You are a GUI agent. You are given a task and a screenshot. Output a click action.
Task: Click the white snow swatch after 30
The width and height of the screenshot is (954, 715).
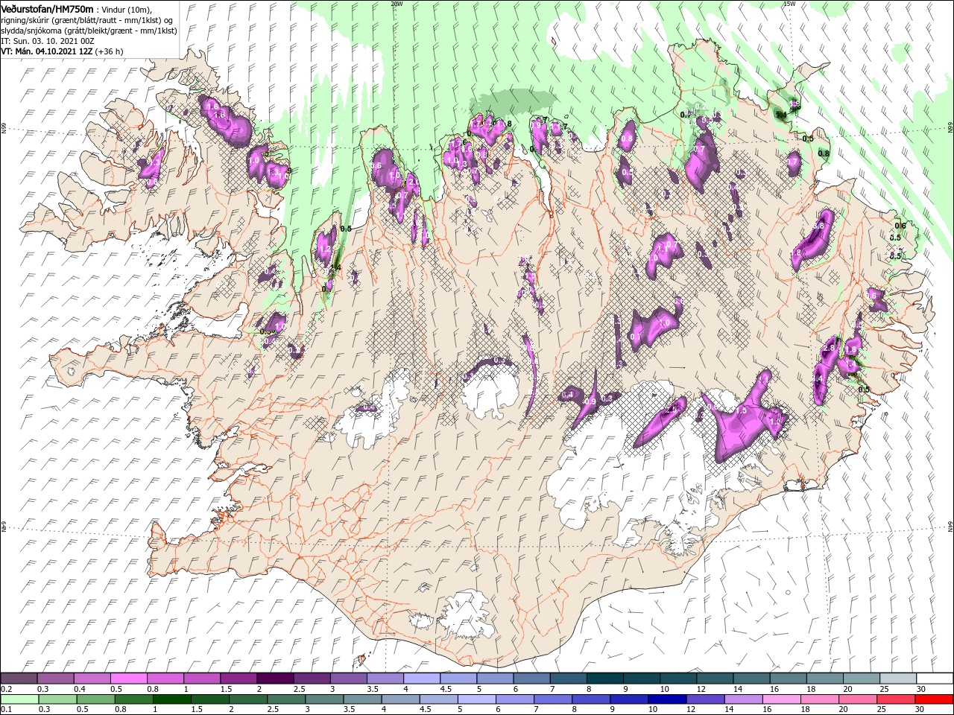tap(935, 679)
